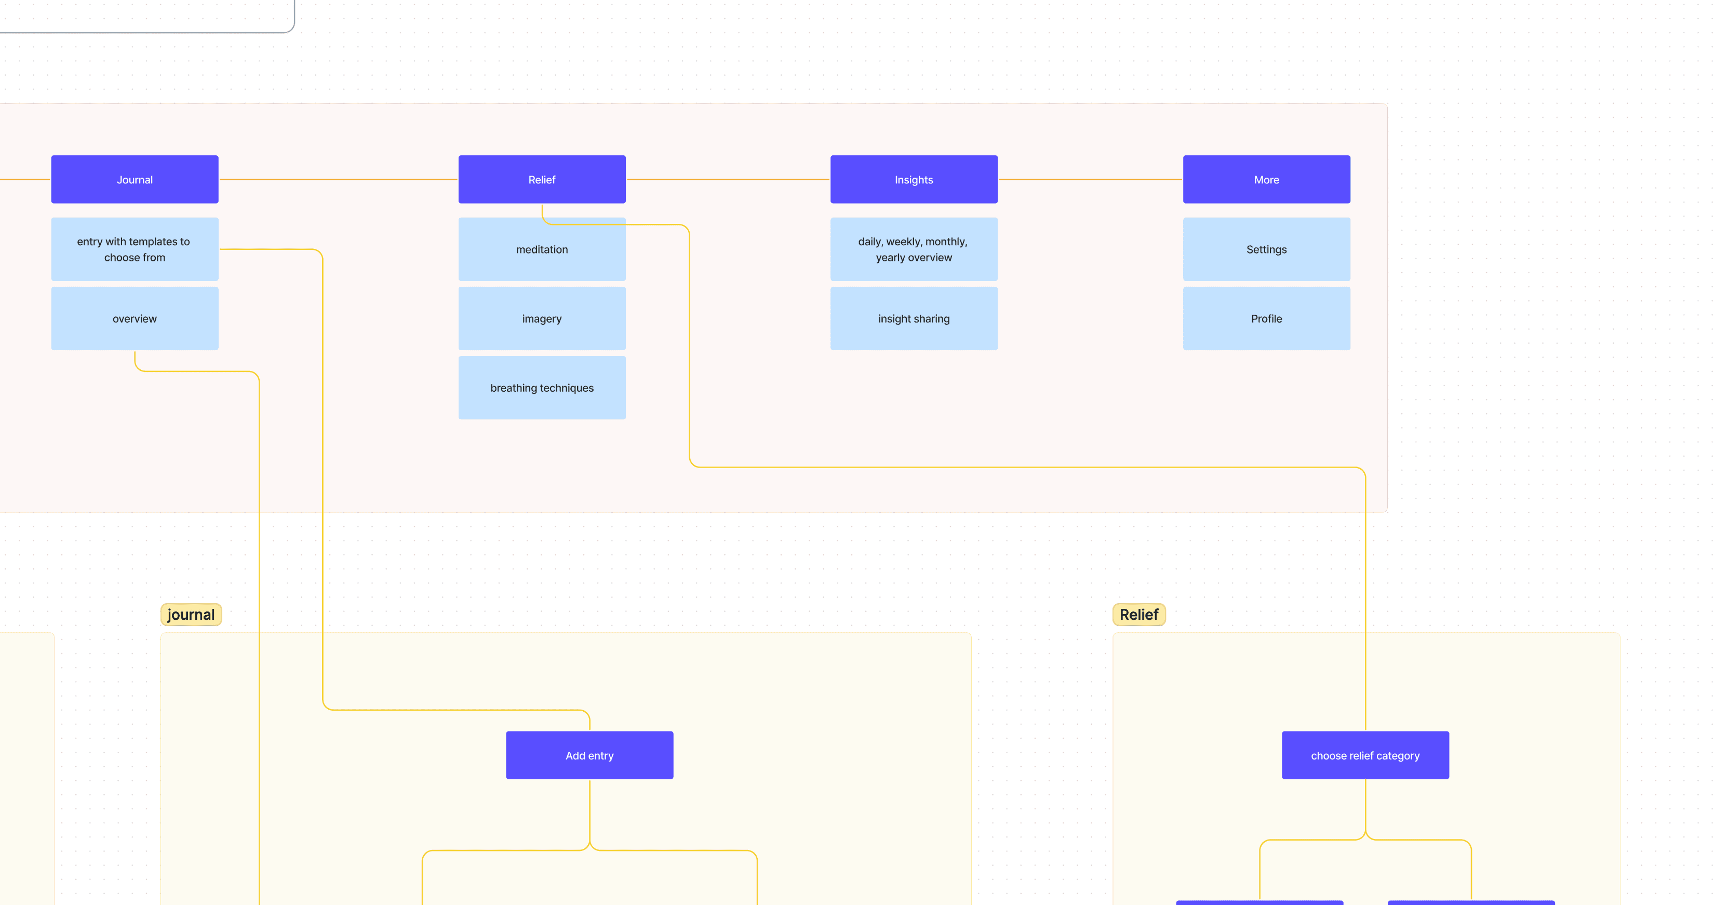The width and height of the screenshot is (1716, 905).
Task: Select connector line between Insights and More
Action: pyautogui.click(x=1090, y=179)
